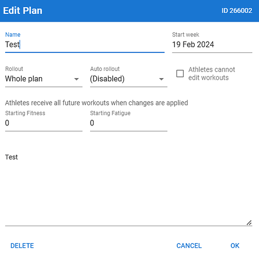Click the CANCEL button
259x257 pixels.
(189, 246)
